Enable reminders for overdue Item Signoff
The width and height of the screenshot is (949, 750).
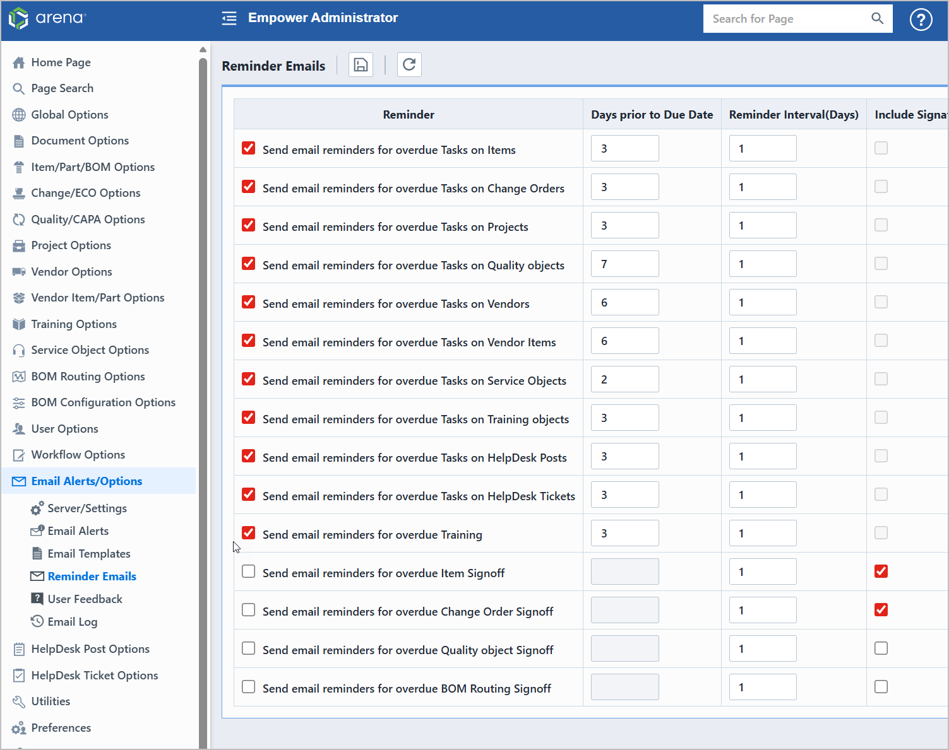(x=249, y=571)
